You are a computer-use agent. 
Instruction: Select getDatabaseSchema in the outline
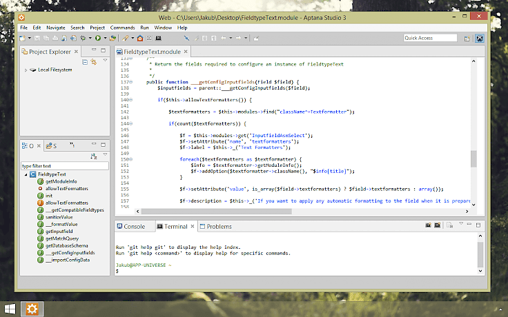66,246
